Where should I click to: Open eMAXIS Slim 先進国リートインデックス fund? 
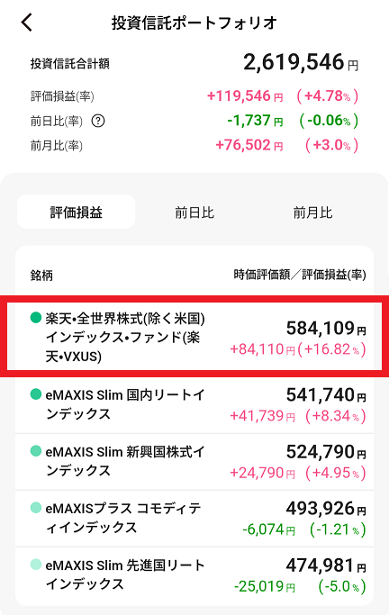tap(194, 575)
